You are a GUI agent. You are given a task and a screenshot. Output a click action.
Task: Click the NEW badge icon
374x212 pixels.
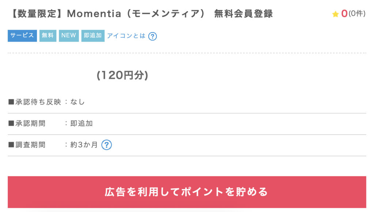click(x=69, y=36)
